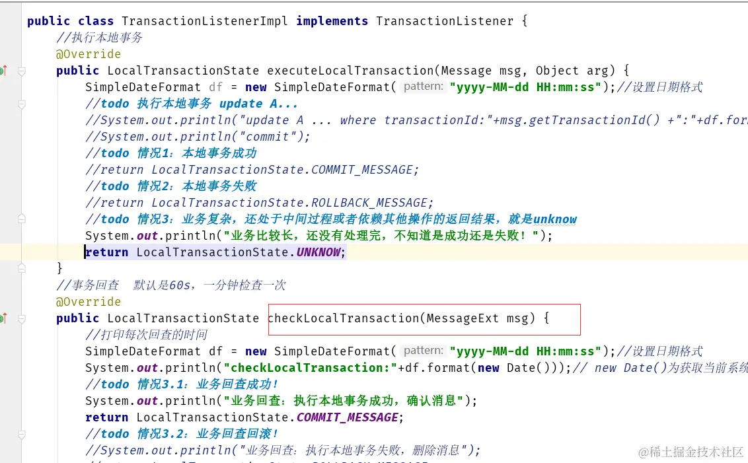
Task: Click the commented ROLLBACK_MESSAGE return line in executeLocalTransaction
Action: tap(260, 203)
